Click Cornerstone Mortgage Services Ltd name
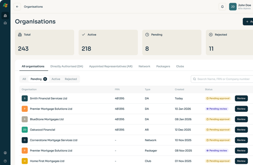The image size is (253, 165). pos(53,140)
